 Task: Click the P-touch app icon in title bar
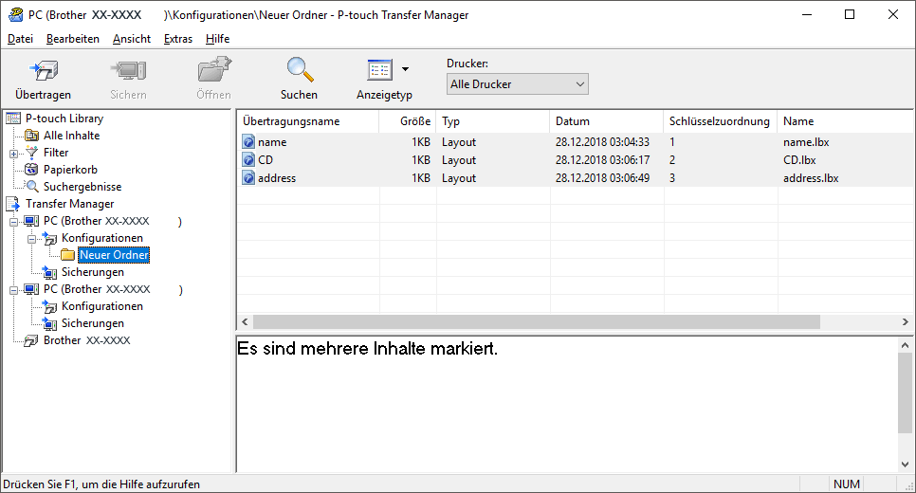pos(16,14)
